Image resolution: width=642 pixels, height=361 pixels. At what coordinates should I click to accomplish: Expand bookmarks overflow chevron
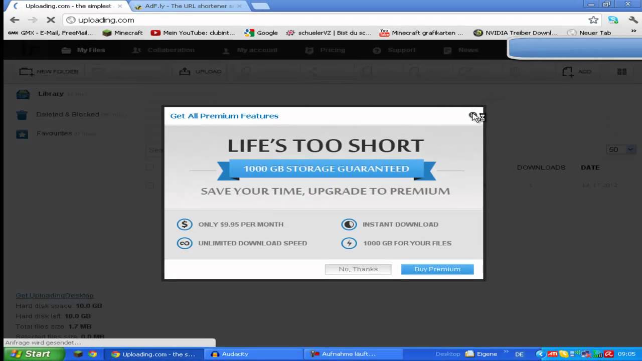634,32
